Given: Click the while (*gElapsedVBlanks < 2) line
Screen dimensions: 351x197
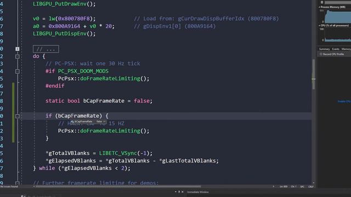Looking at the screenshot, I should (82, 168).
